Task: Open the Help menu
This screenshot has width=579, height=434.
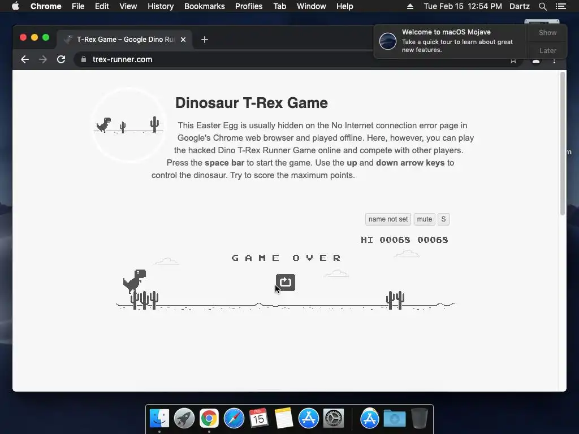Action: [x=344, y=6]
